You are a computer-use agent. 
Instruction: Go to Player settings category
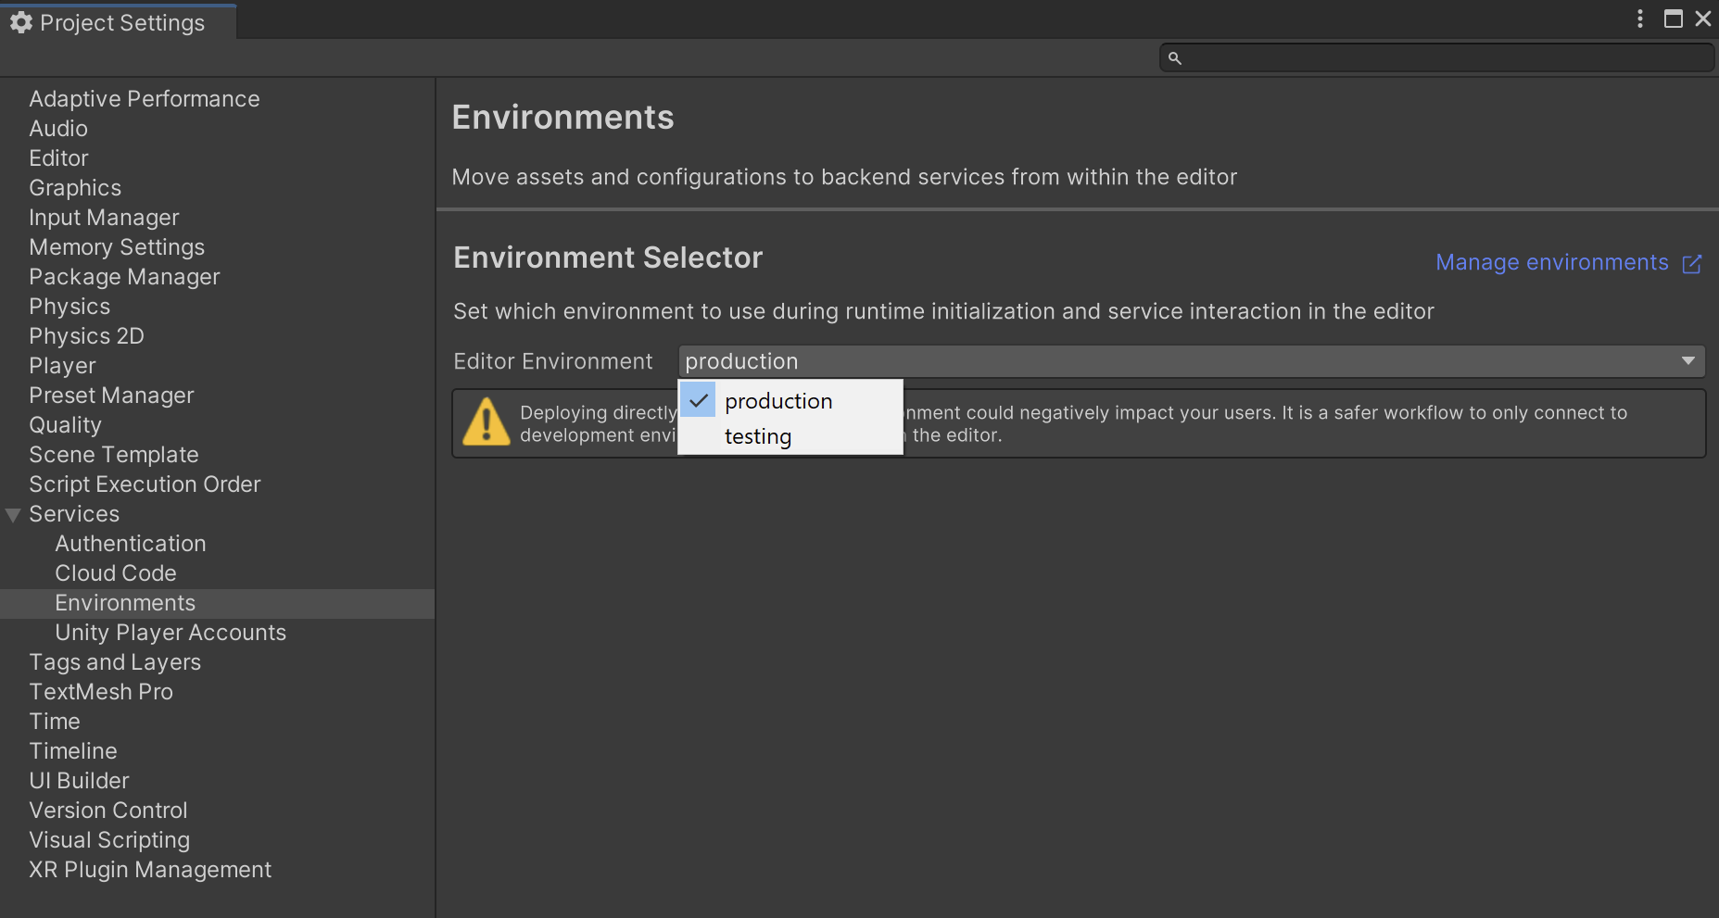click(x=62, y=366)
